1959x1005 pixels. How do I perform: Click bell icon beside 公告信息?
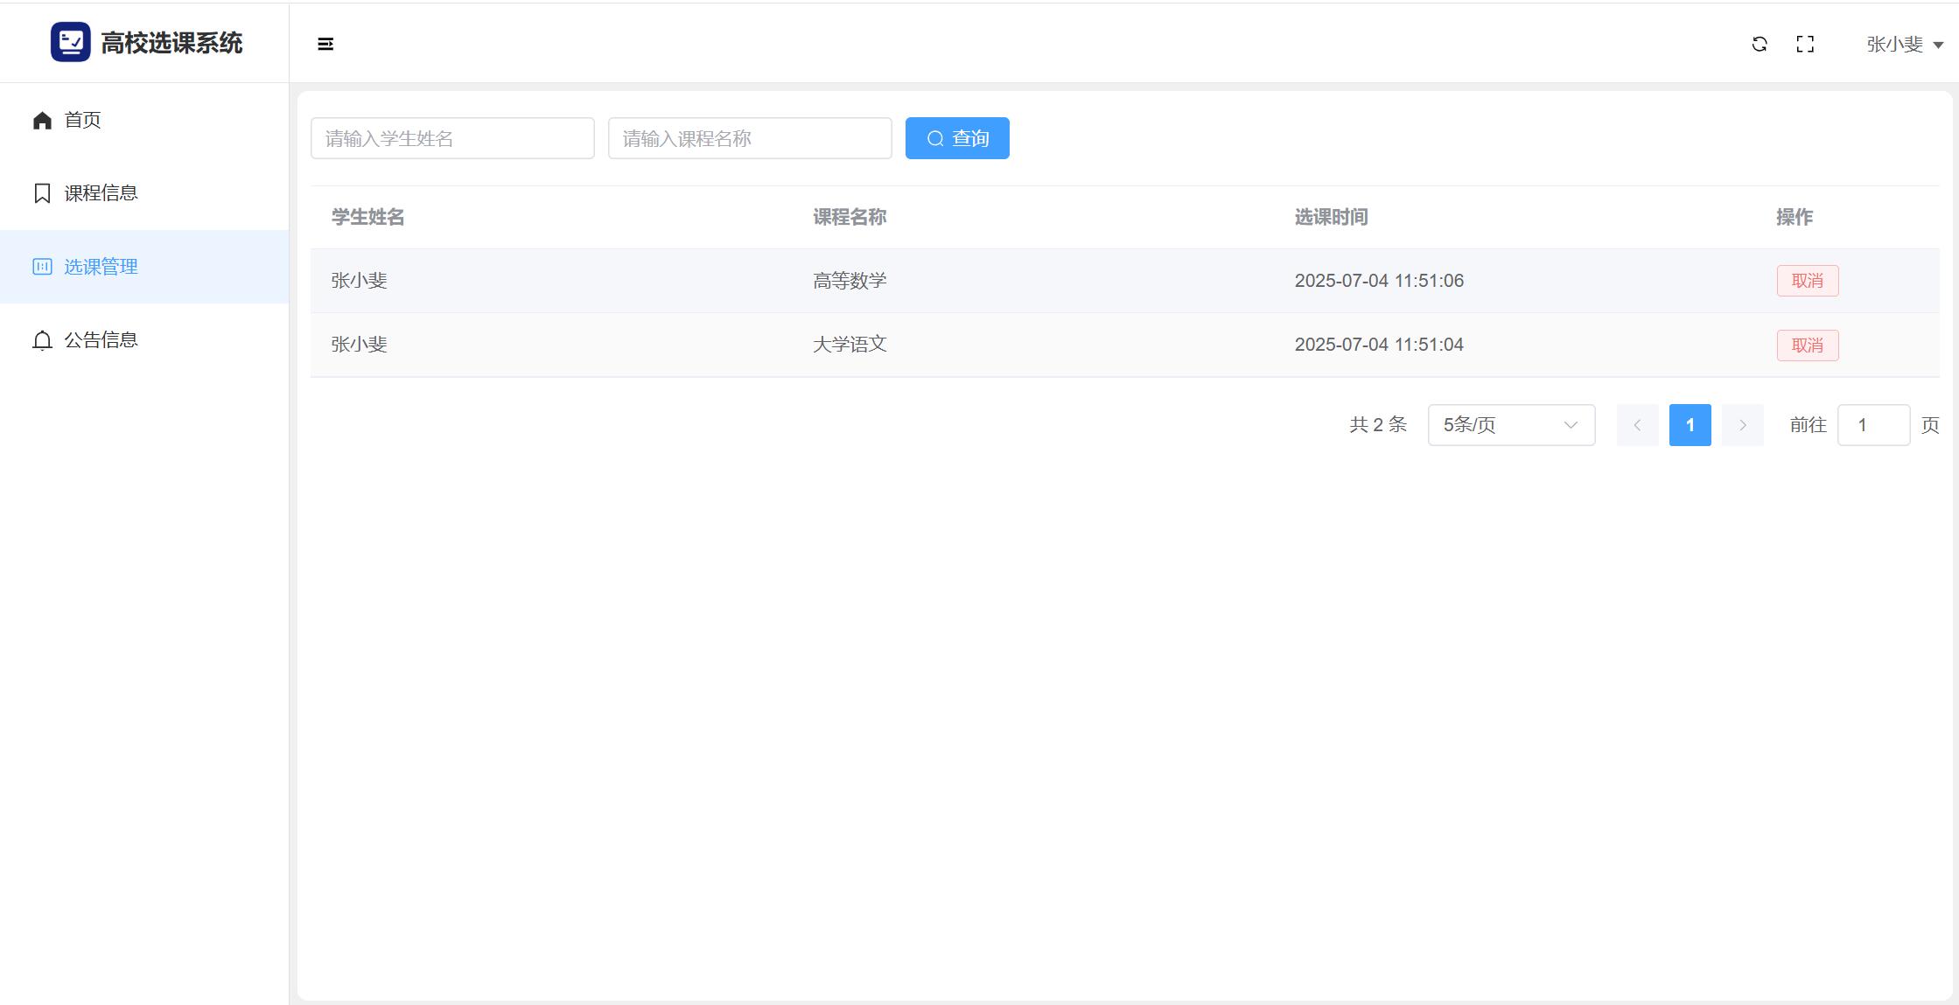42,340
